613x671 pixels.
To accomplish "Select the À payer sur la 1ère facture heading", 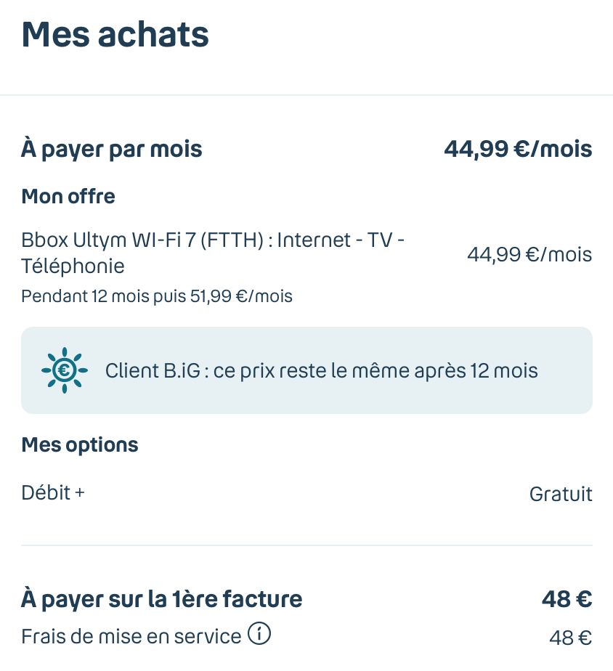I will click(x=162, y=600).
